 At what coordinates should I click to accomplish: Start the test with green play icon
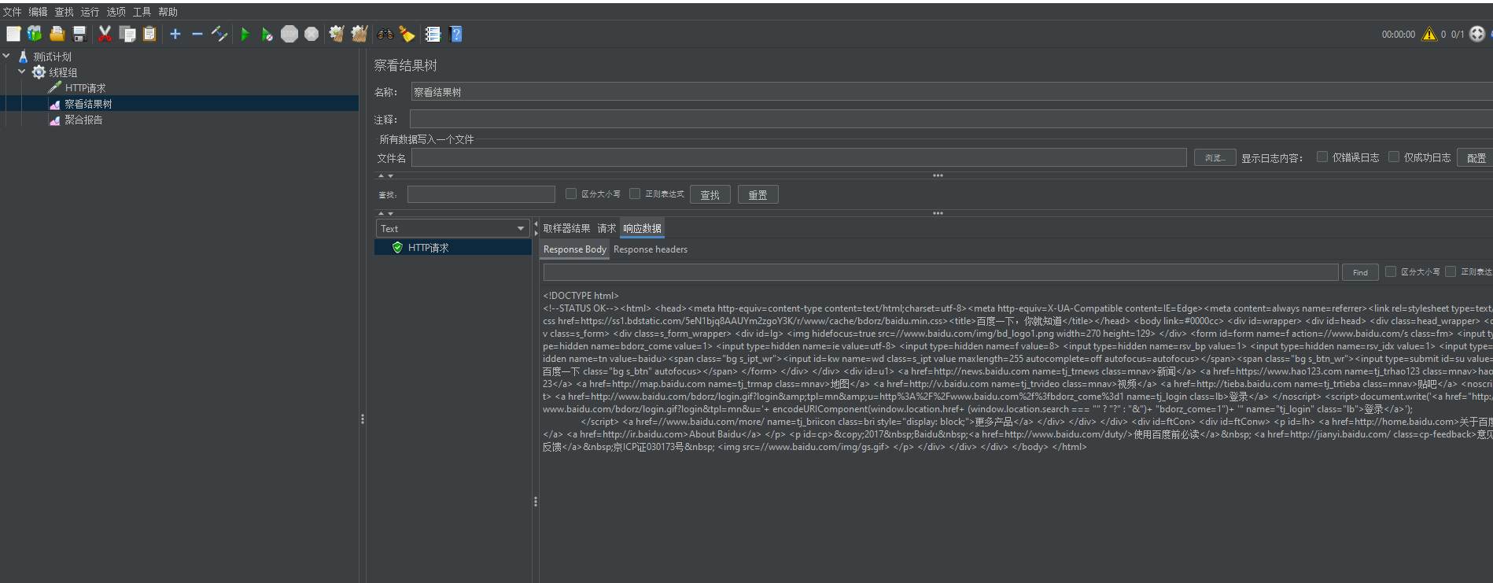(245, 34)
